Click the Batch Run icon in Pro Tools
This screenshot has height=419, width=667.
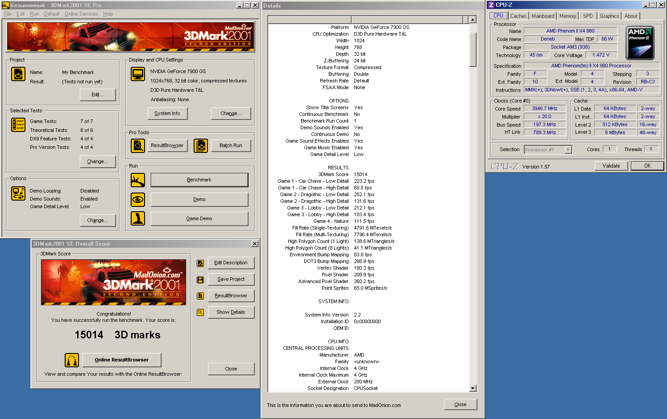point(201,146)
